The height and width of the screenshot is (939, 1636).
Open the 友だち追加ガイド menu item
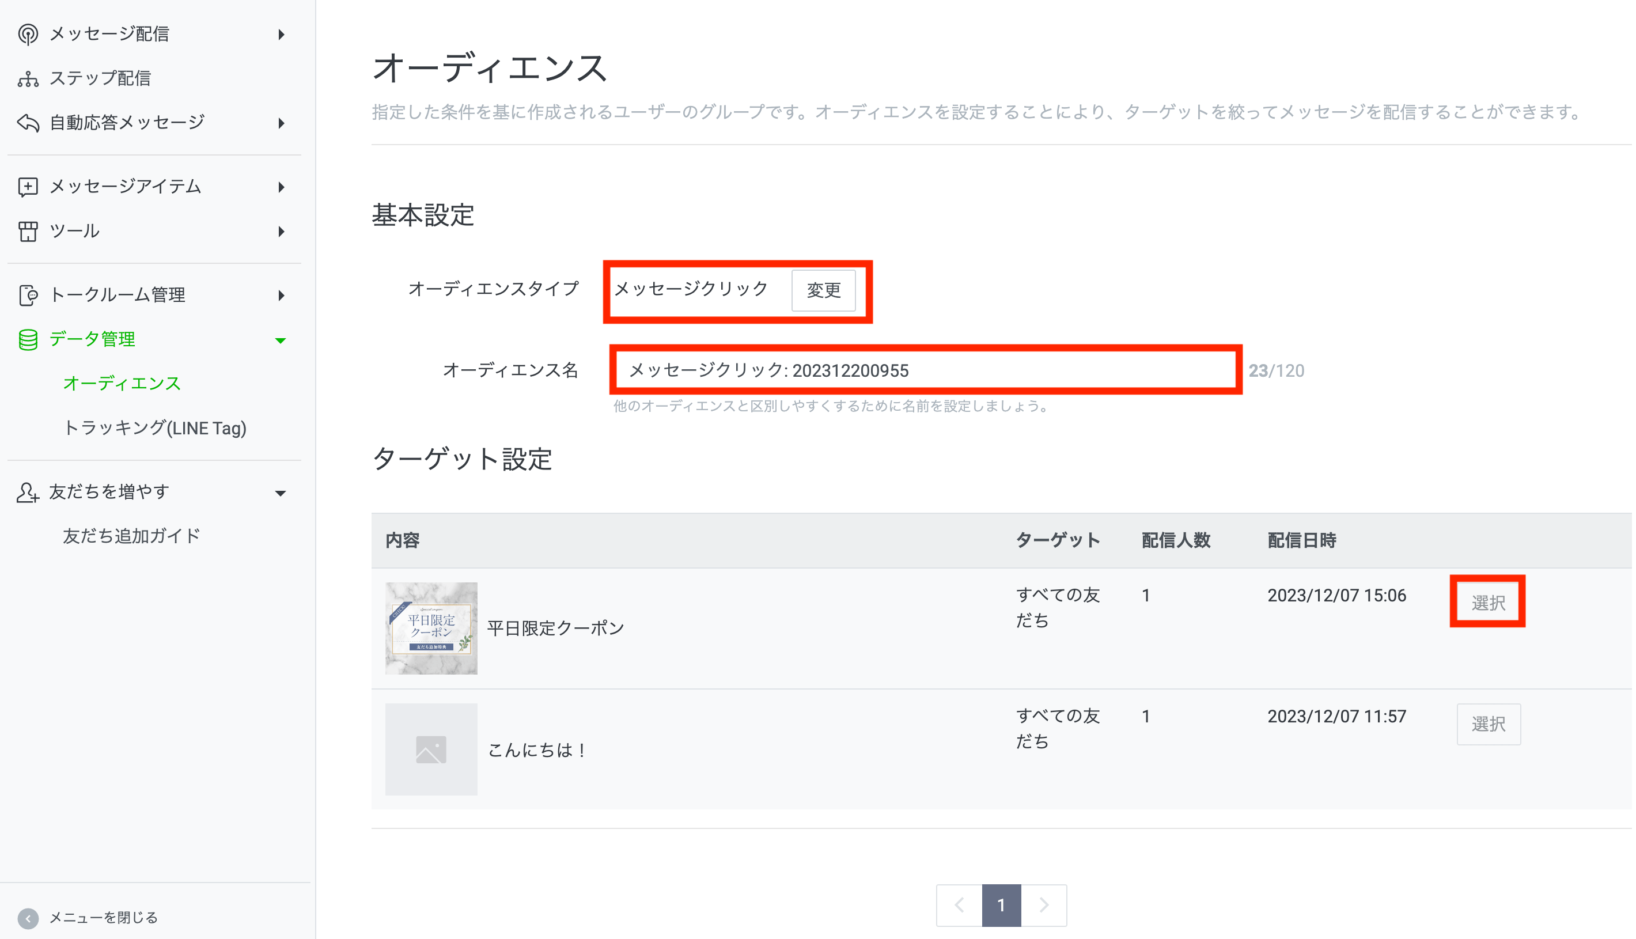pos(131,536)
